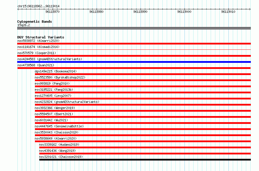Viewport: 259px width, 171px height.
Task: Select the red bar under esv1270605
Action: click(143, 99)
